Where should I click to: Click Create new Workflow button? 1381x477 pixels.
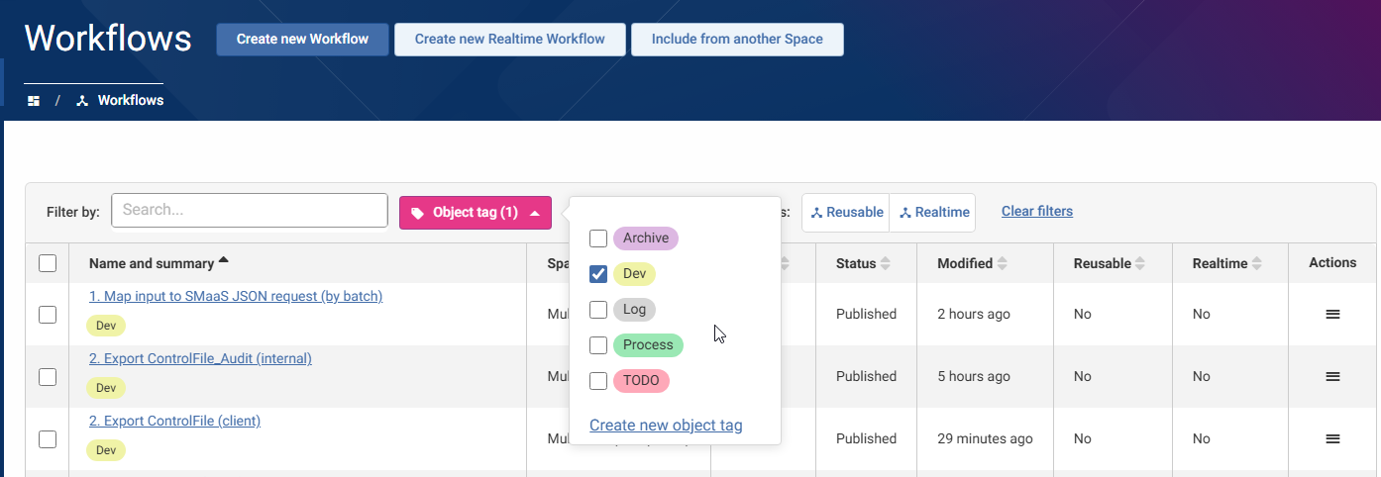click(302, 40)
